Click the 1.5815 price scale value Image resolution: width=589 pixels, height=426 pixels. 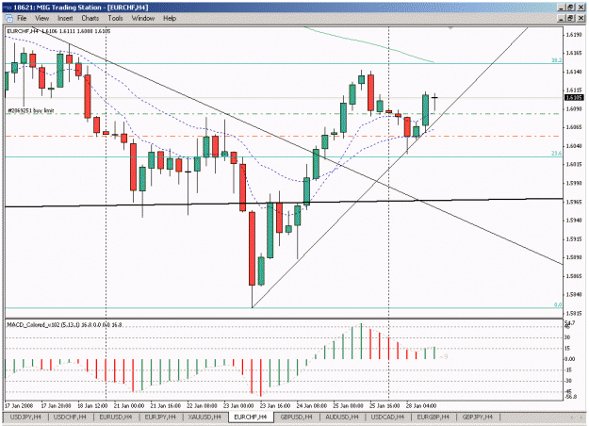tap(574, 313)
